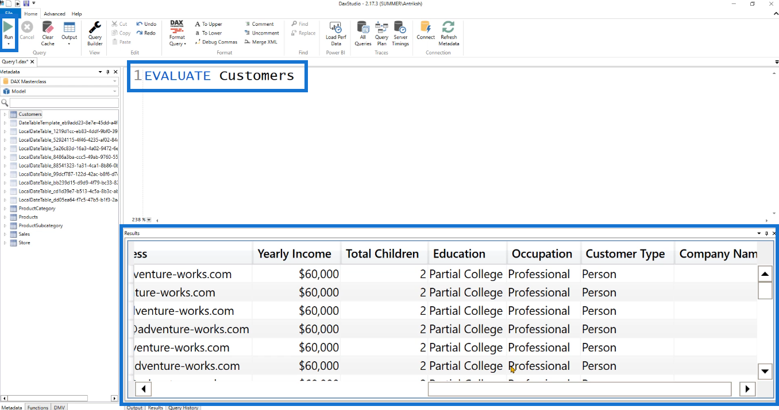The width and height of the screenshot is (779, 410).
Task: Open the editor zoom 238% dropdown
Action: click(149, 220)
